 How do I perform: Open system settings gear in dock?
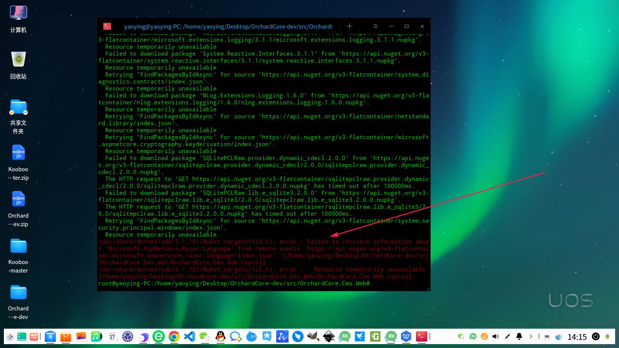click(128, 337)
